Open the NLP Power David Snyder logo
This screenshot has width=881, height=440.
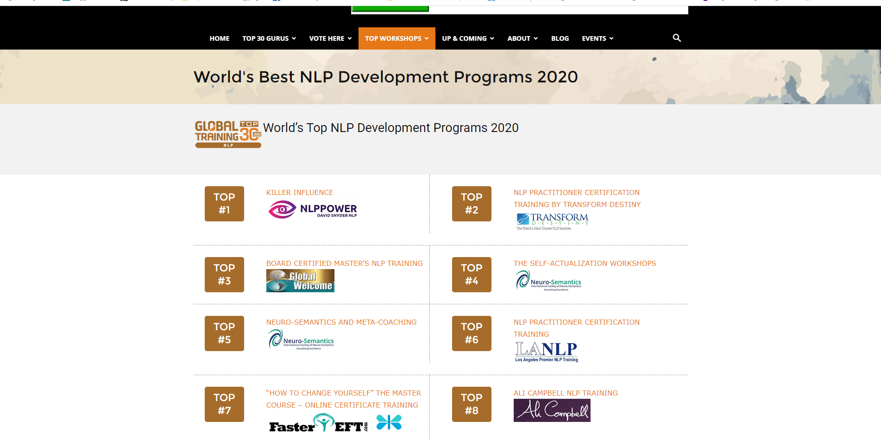click(x=313, y=209)
